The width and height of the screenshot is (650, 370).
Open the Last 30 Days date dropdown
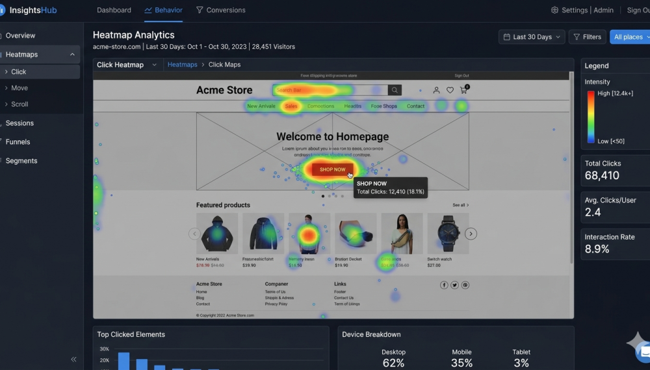(x=532, y=37)
